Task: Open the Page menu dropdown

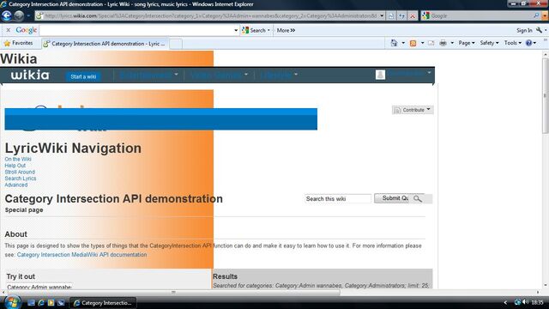Action: (467, 43)
